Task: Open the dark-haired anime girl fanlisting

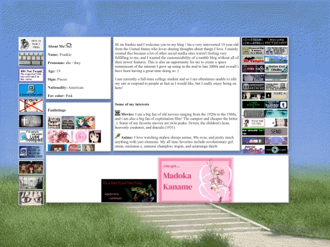Action: pos(95,137)
